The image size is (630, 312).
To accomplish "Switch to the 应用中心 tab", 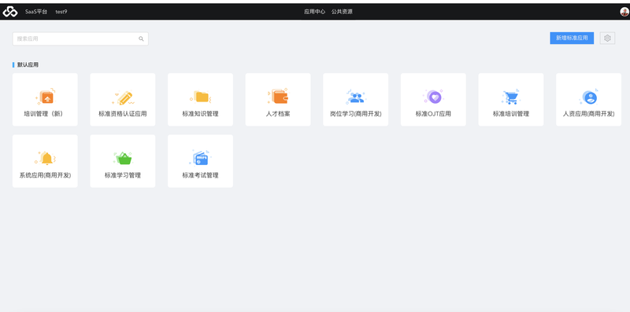I will 314,12.
